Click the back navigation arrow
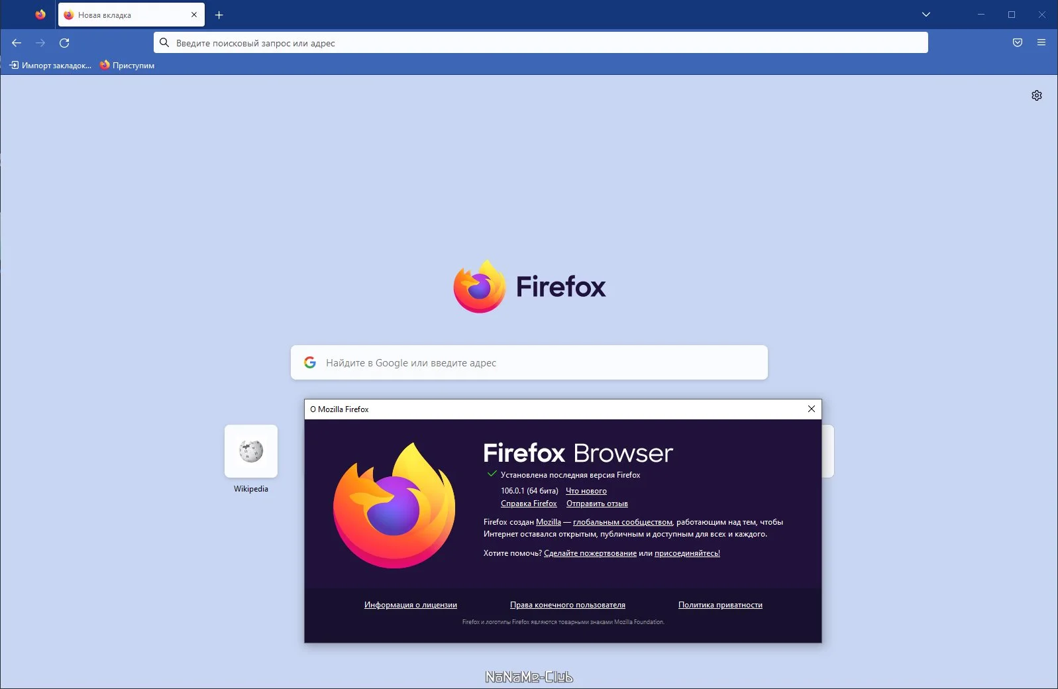1058x689 pixels. (x=17, y=43)
